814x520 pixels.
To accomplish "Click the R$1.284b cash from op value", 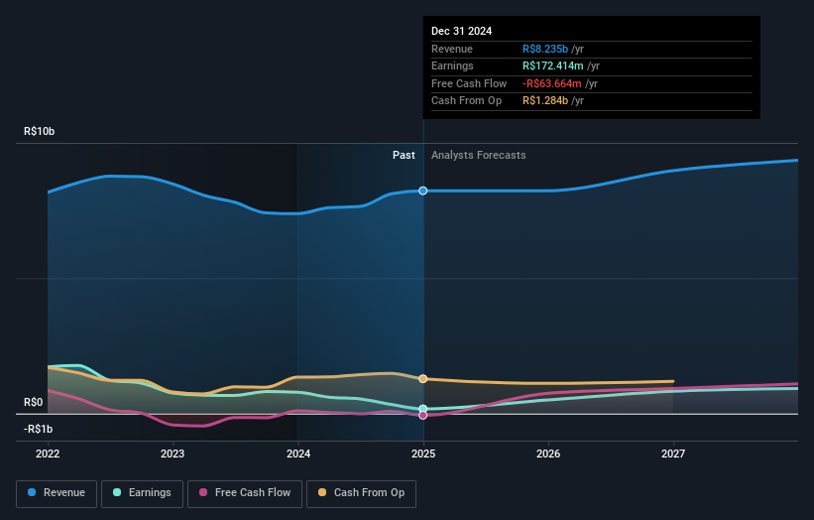I will click(x=545, y=101).
